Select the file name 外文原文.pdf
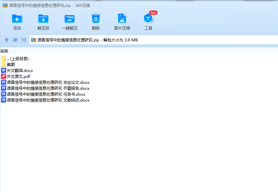Screen dimensions: 278x192 [19, 77]
